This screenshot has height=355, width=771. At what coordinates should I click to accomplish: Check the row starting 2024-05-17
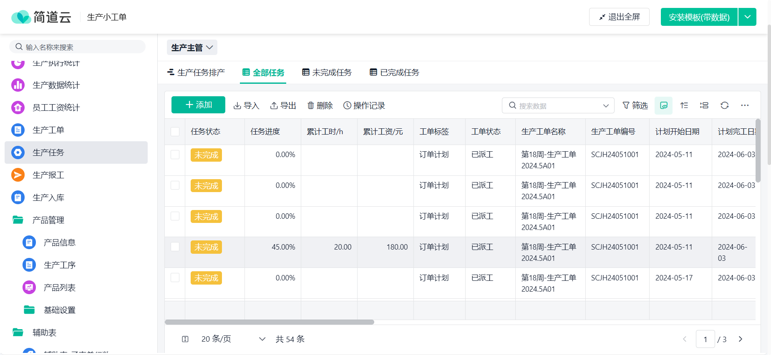pyautogui.click(x=175, y=277)
